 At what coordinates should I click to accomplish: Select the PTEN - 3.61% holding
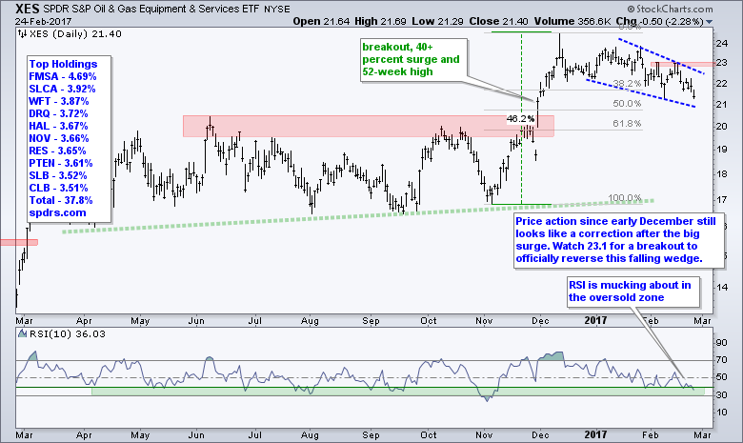(x=61, y=163)
